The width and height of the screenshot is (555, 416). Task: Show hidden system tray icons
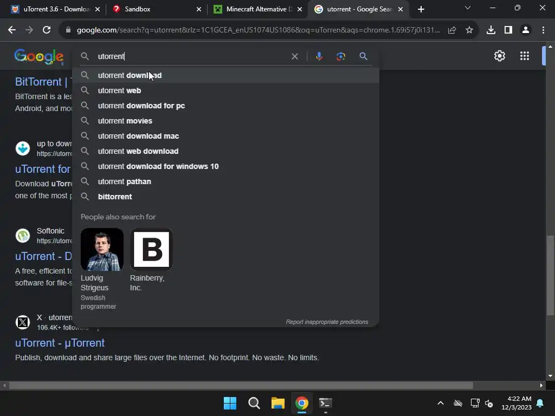(x=441, y=403)
